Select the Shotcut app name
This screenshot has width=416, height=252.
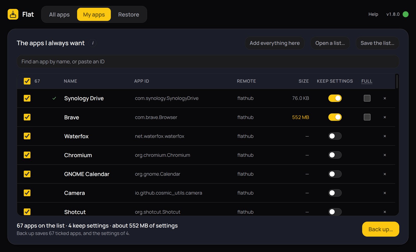pos(75,212)
